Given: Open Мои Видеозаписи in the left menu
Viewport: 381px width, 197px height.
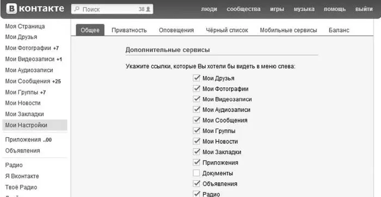Looking at the screenshot, I should point(30,59).
